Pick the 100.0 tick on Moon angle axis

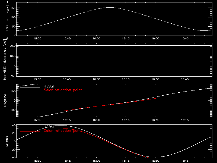pyautogui.click(x=12, y=46)
